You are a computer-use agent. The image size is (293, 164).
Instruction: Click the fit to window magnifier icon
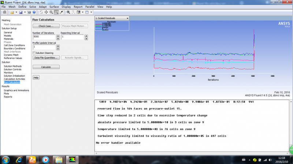[68, 12]
